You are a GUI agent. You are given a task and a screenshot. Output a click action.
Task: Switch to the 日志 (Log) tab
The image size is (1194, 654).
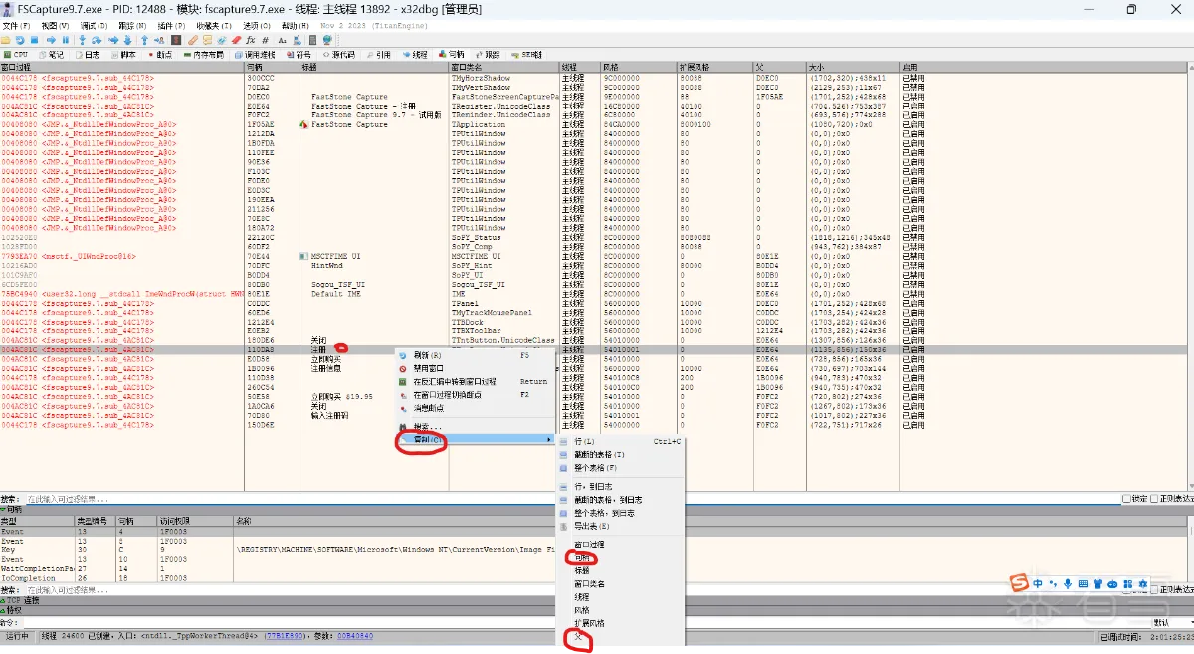click(87, 54)
